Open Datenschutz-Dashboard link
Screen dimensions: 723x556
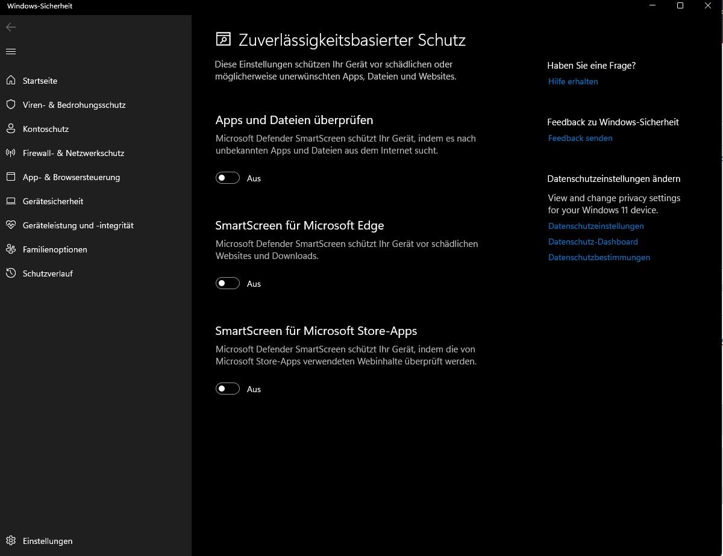(x=593, y=242)
